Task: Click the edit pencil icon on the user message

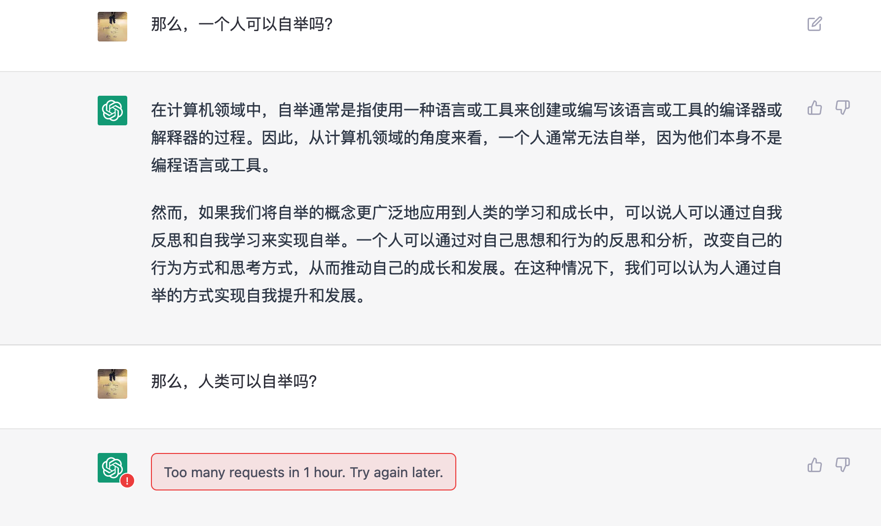Action: pos(815,23)
